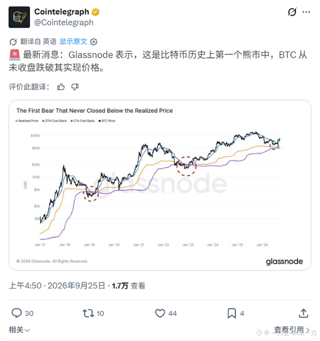Click the Realized Price legend dot

16,121
